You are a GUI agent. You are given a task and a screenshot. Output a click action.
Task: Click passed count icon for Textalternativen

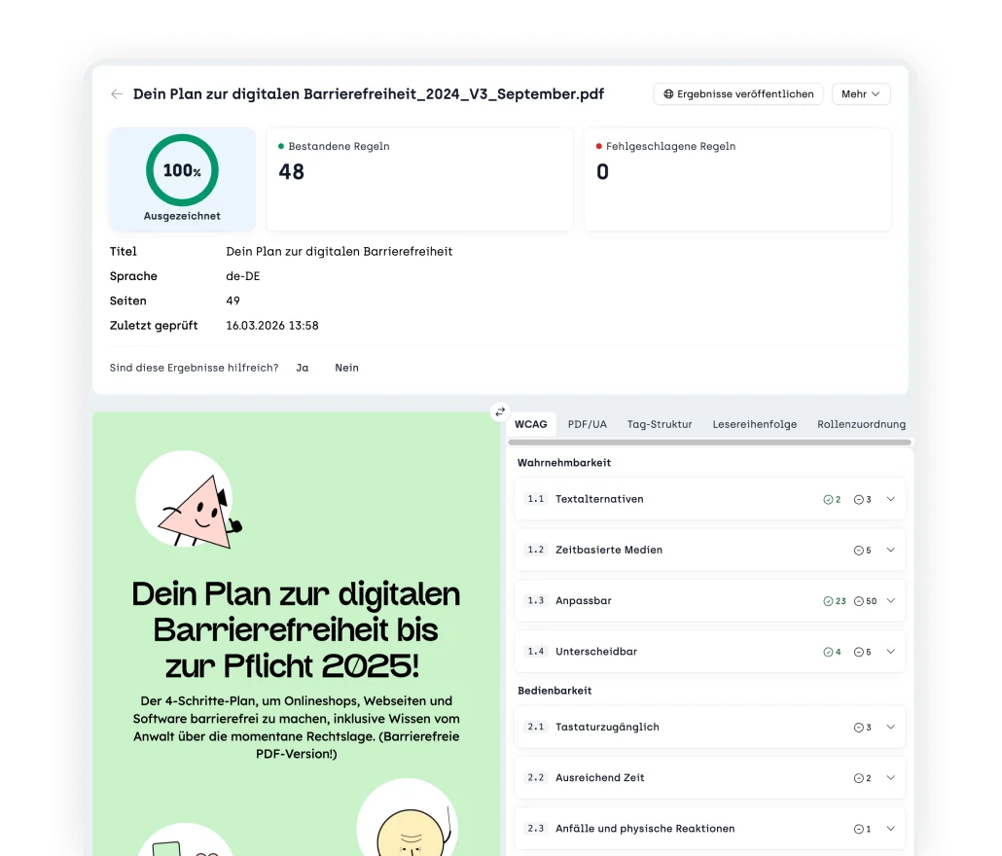tap(828, 500)
